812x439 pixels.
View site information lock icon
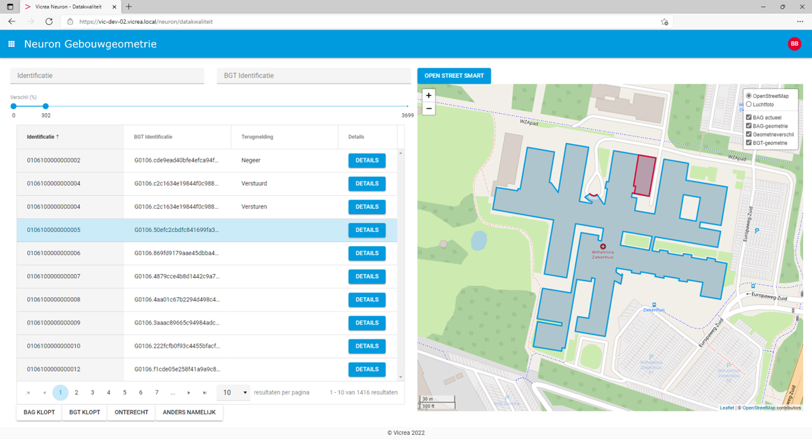point(70,21)
